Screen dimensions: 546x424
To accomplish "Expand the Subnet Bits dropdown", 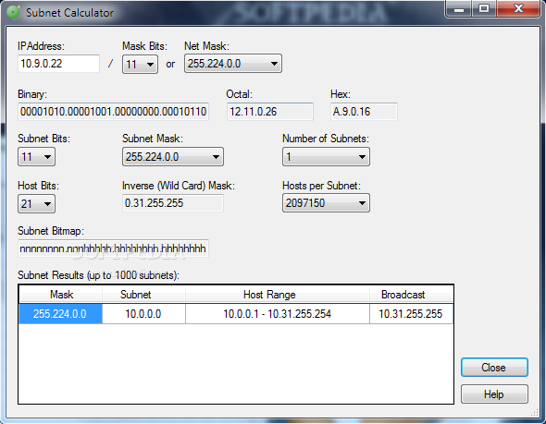I will coord(36,157).
